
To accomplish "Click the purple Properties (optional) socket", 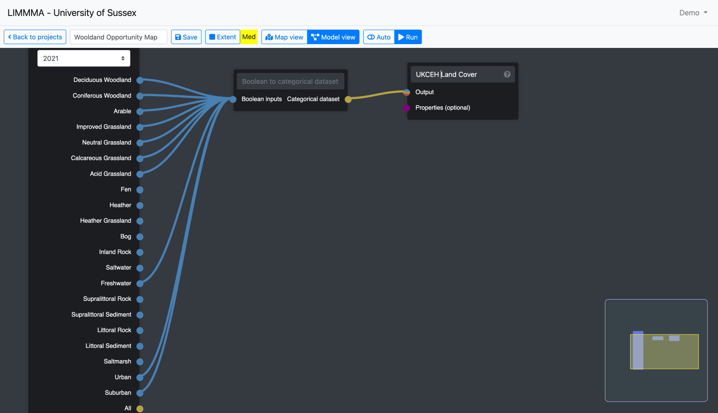I will tap(407, 108).
